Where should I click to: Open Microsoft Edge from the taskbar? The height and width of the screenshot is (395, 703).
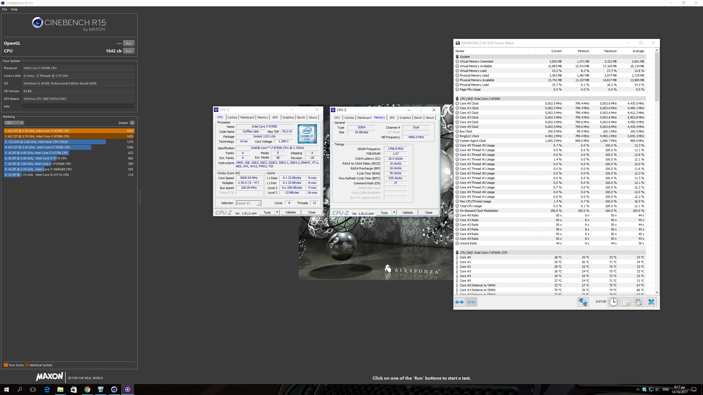click(47, 389)
